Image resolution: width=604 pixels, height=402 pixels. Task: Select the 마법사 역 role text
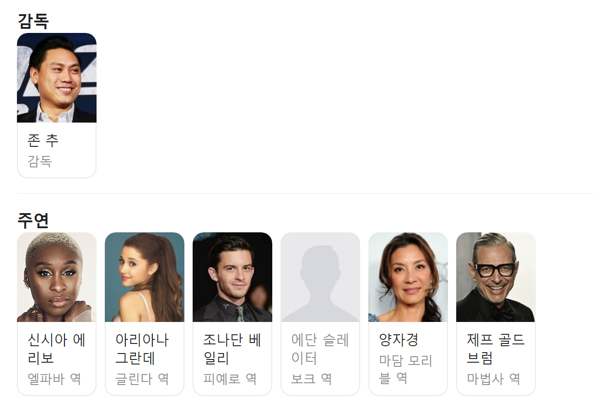(x=494, y=379)
